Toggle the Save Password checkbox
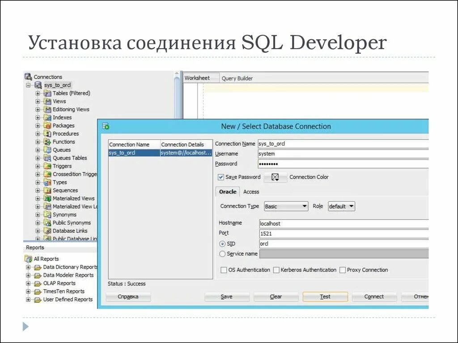The image size is (458, 343). 221,177
